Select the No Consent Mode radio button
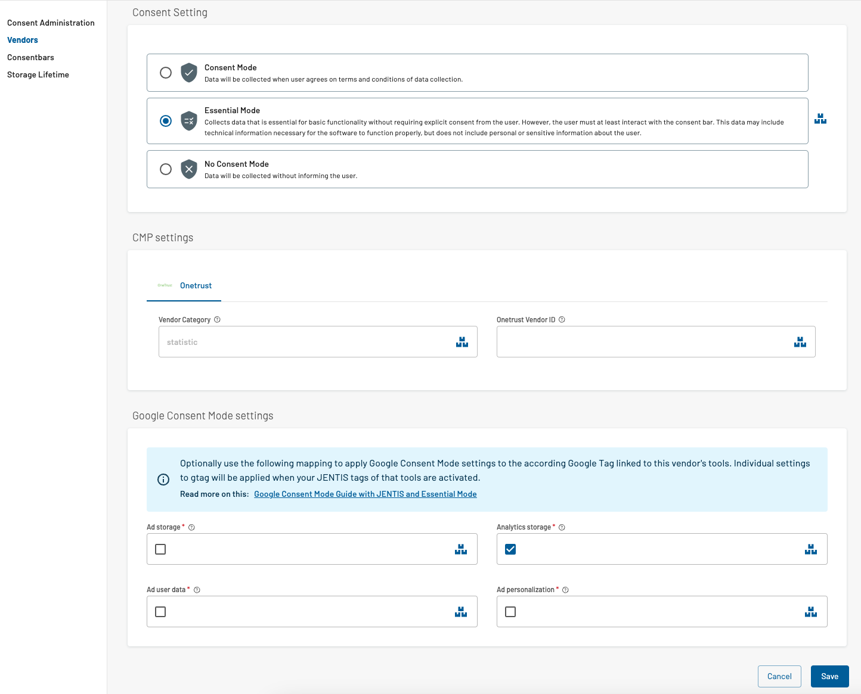This screenshot has height=694, width=861. (x=166, y=169)
